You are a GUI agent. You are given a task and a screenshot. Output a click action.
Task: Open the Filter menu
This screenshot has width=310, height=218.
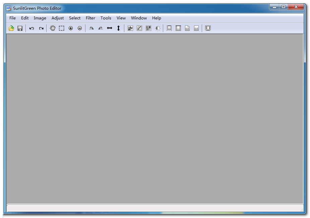click(x=90, y=18)
